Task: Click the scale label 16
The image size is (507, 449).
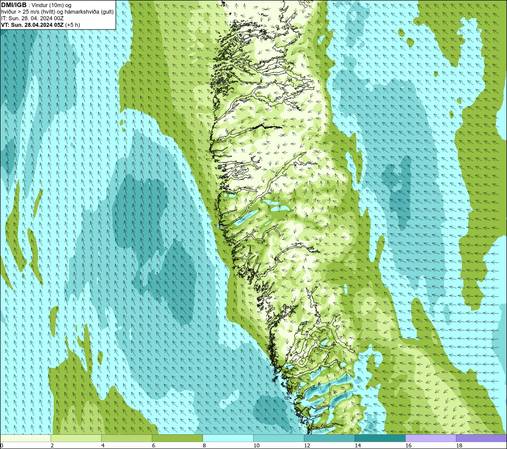Action: click(x=408, y=446)
